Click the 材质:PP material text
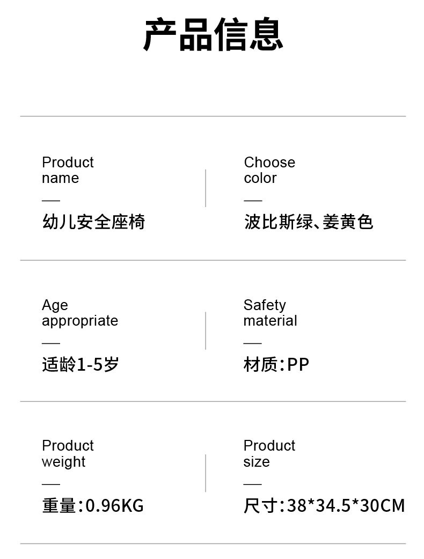 click(276, 365)
